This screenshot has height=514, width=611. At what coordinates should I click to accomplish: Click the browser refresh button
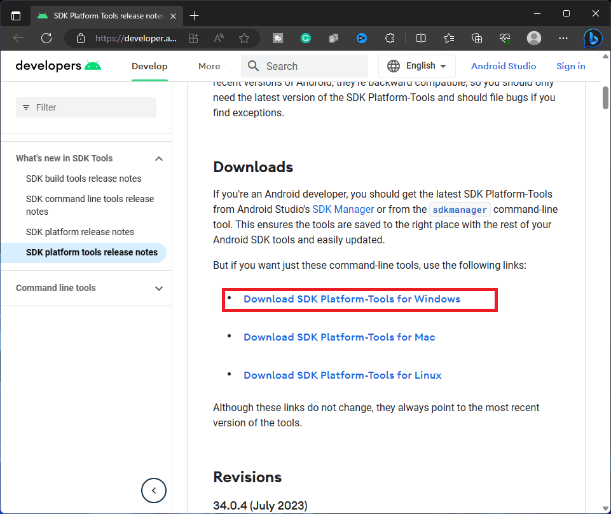pos(46,38)
